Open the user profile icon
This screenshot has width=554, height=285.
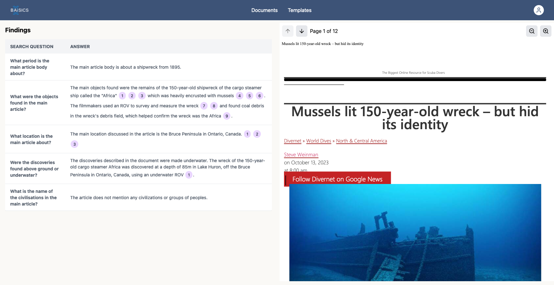538,10
